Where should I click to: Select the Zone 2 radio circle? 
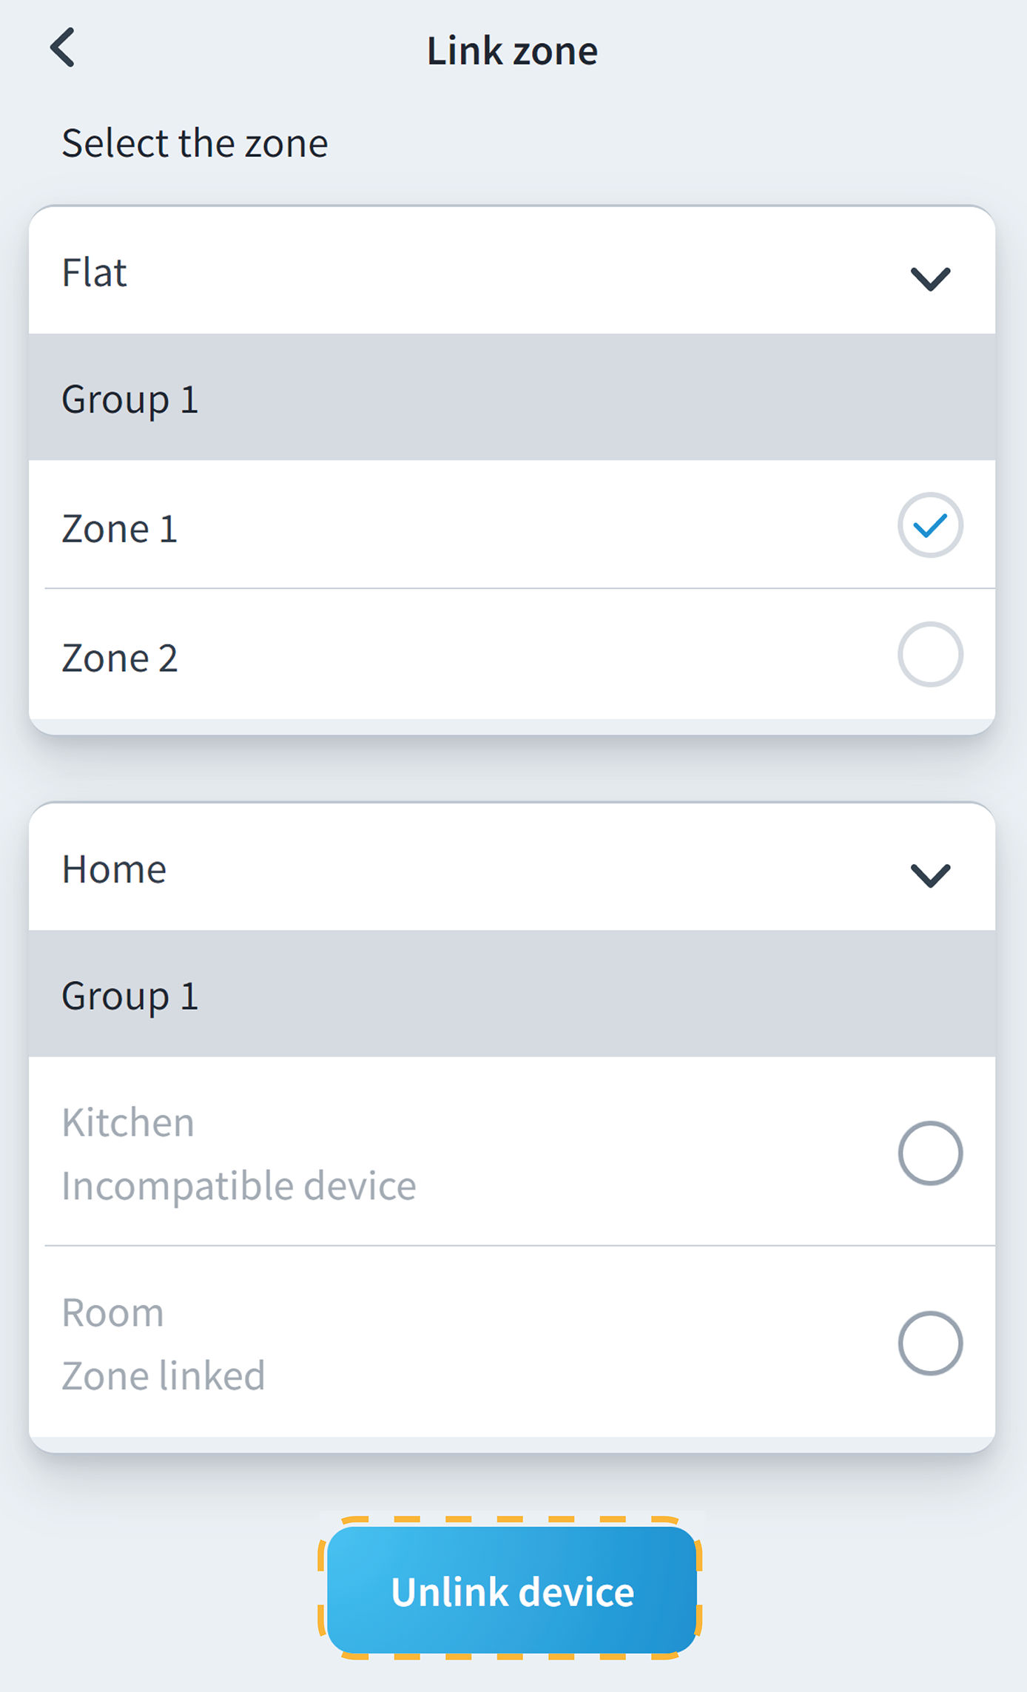click(x=929, y=655)
